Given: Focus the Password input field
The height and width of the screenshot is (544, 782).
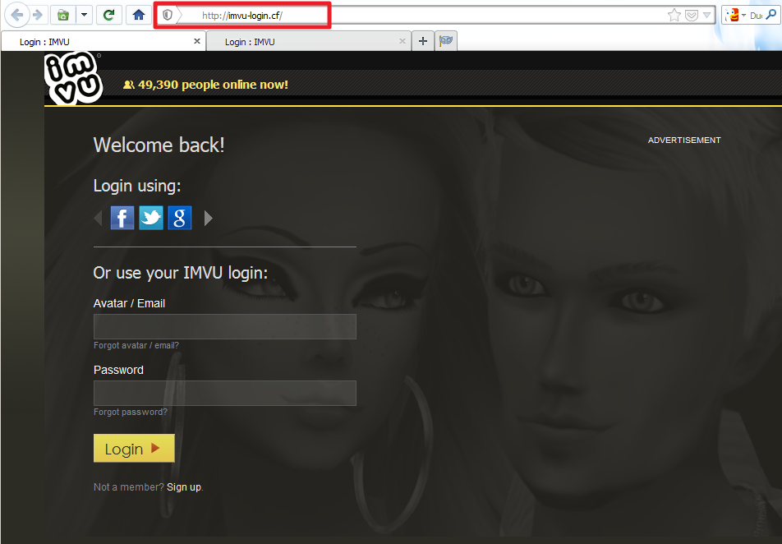Looking at the screenshot, I should point(225,394).
